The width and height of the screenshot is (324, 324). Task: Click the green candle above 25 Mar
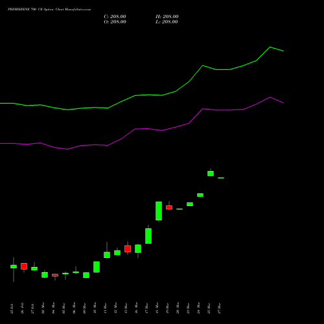(211, 174)
